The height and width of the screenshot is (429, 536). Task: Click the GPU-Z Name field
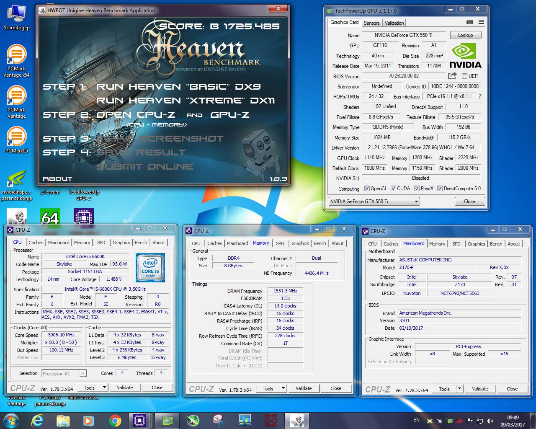click(404, 35)
